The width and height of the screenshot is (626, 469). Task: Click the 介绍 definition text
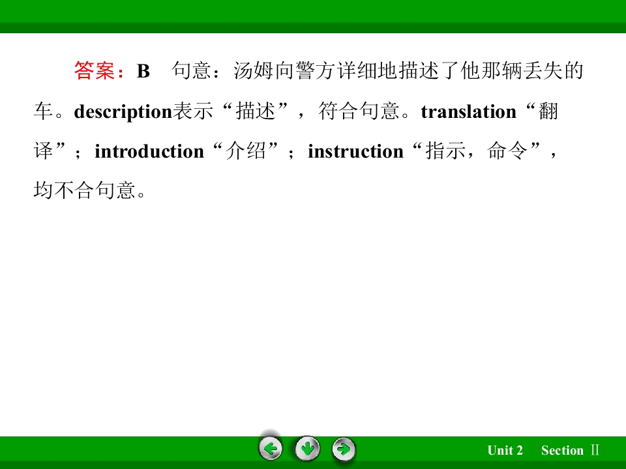point(246,150)
